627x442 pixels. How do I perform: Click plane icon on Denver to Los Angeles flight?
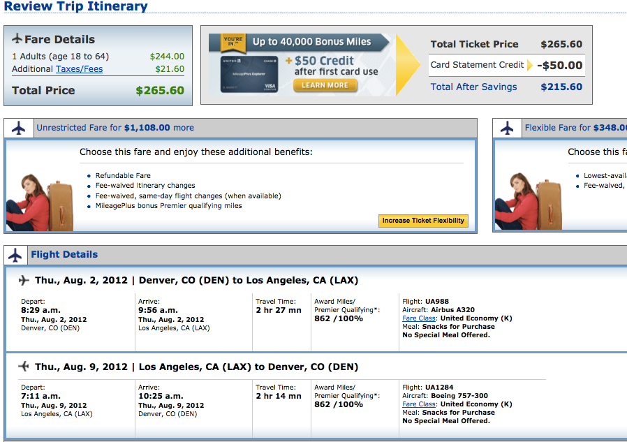point(24,280)
